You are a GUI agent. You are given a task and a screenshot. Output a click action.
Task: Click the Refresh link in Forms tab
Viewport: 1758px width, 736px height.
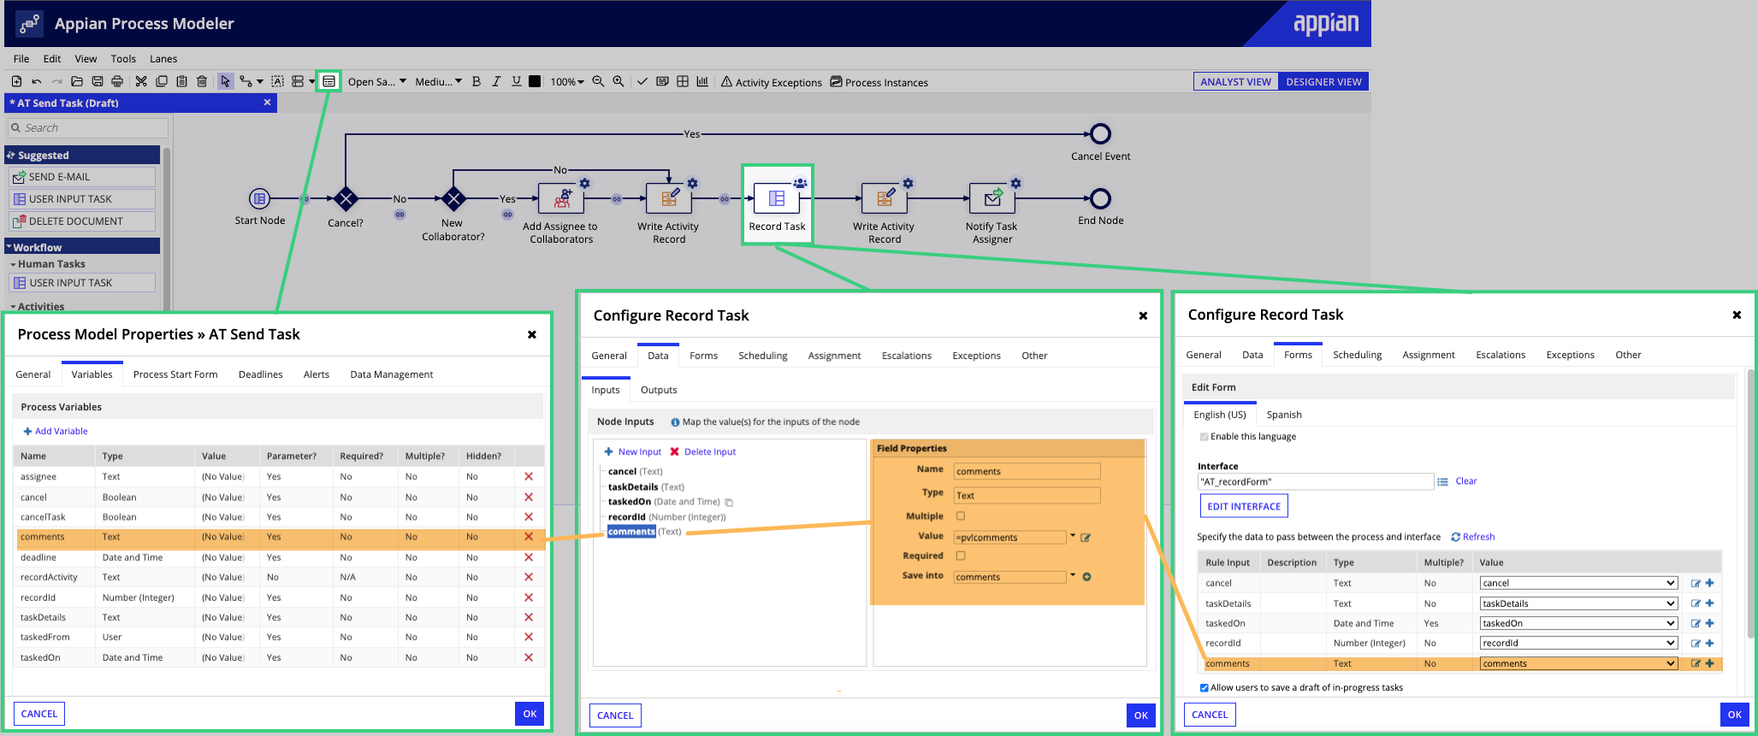pos(1473,537)
